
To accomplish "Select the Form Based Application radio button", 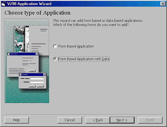I will 55,46.
